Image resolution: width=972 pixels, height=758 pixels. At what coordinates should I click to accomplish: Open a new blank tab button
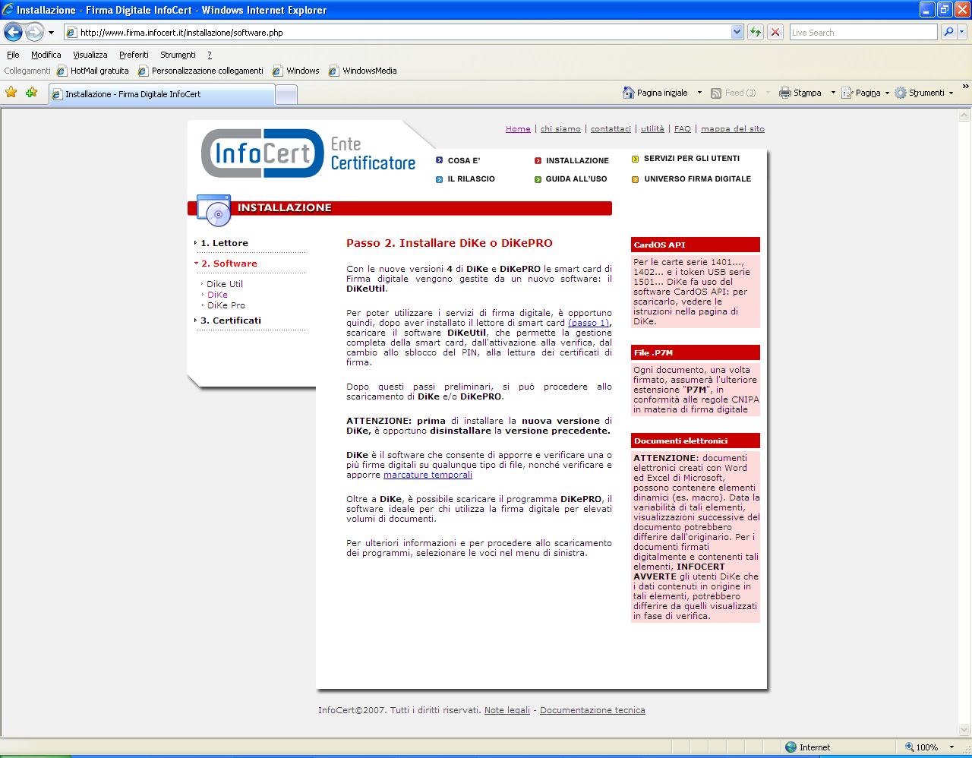pyautogui.click(x=286, y=94)
